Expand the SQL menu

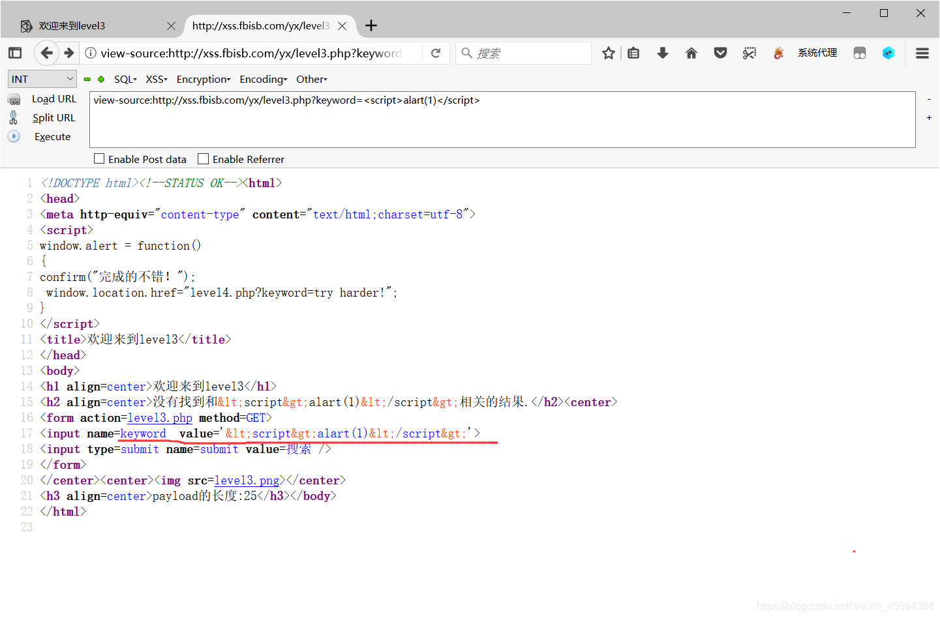tap(125, 79)
